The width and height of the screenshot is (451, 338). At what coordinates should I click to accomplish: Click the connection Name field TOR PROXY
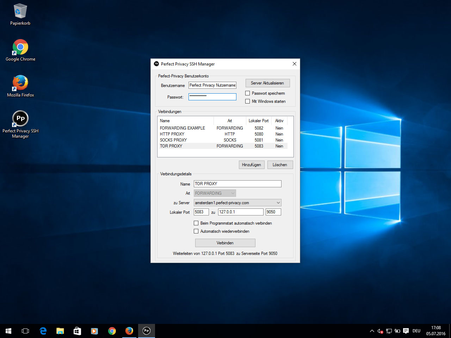point(237,184)
